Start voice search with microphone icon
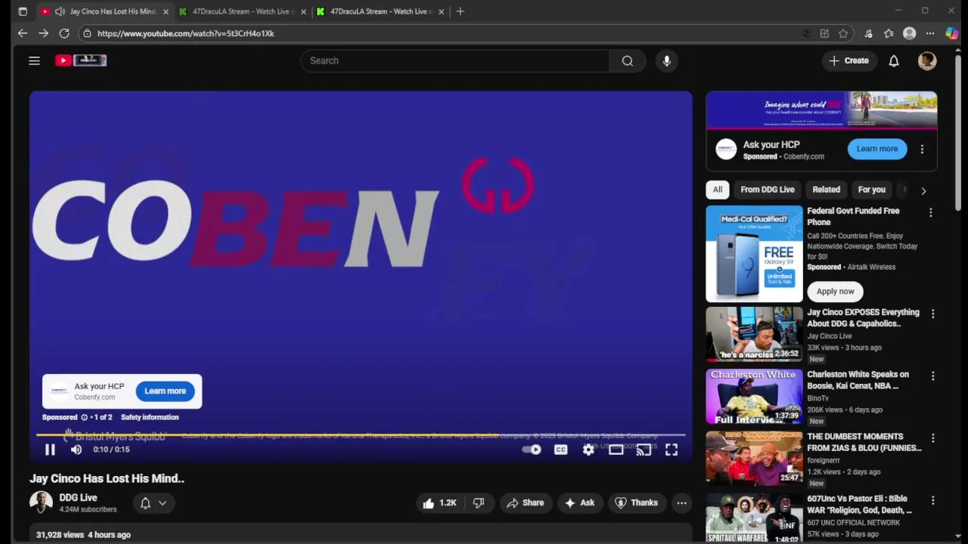 666,60
